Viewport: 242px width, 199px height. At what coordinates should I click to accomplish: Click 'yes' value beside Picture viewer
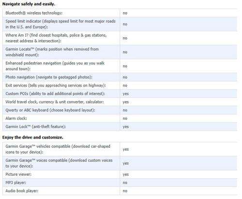[x=125, y=174]
